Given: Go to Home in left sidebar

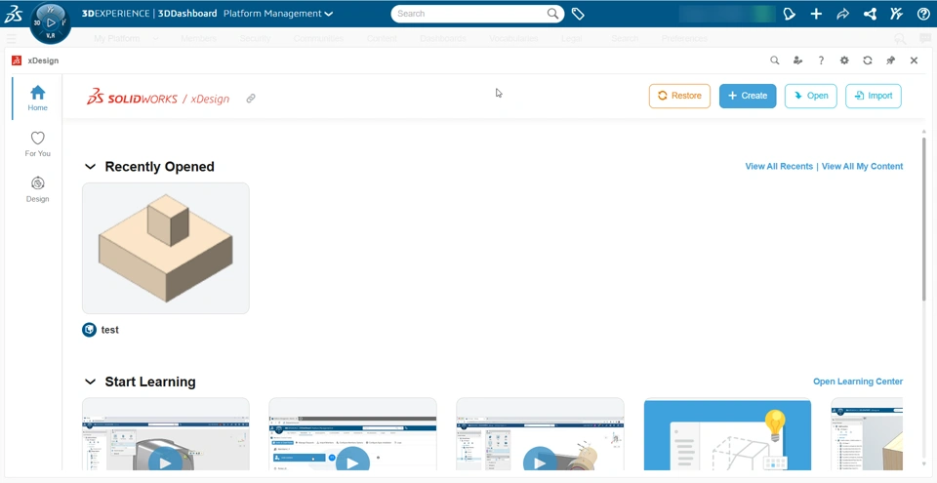Looking at the screenshot, I should click(x=38, y=99).
